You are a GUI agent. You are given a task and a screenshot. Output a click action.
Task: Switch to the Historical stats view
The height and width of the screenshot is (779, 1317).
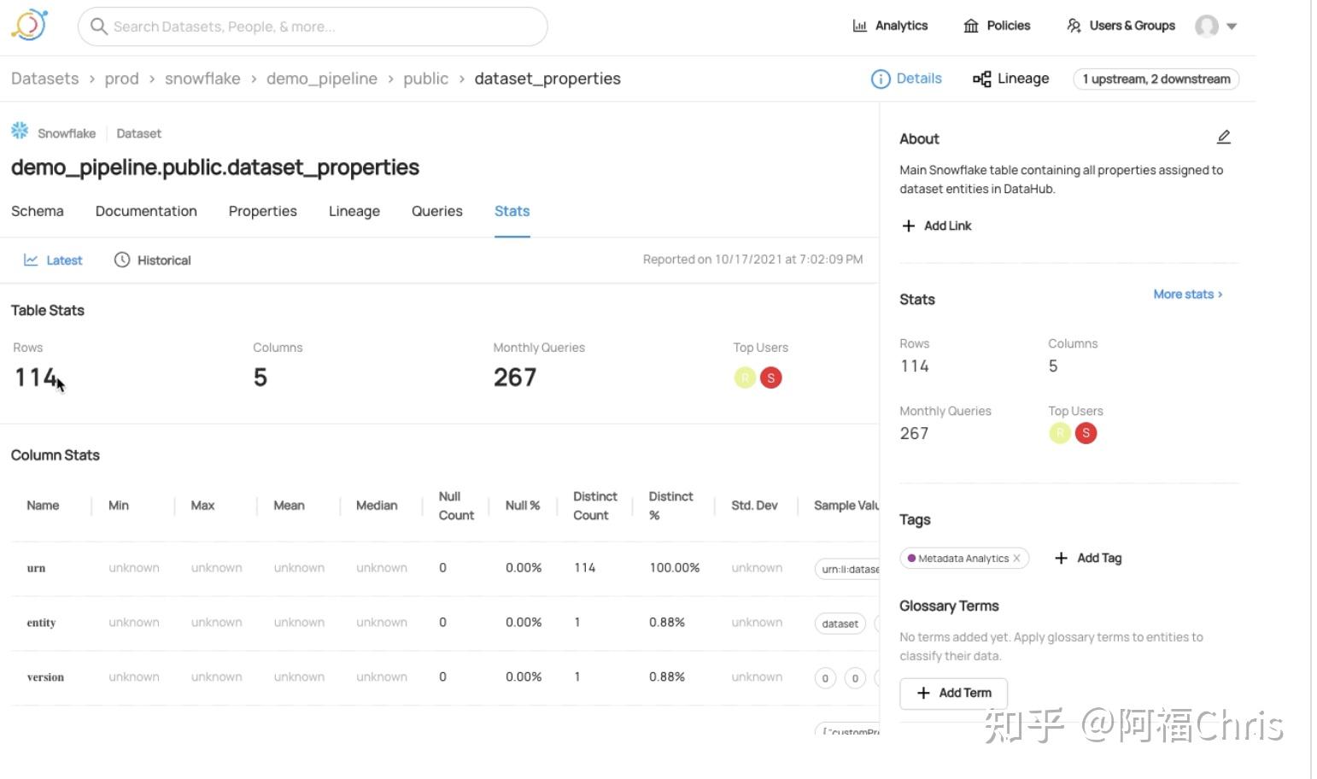pyautogui.click(x=152, y=260)
